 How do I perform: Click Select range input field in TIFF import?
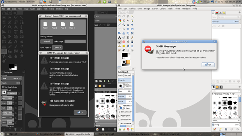click(75, 41)
